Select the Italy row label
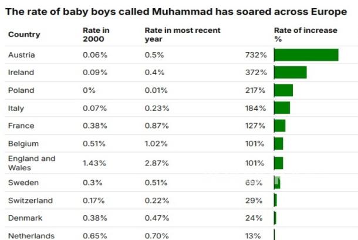 (16, 108)
